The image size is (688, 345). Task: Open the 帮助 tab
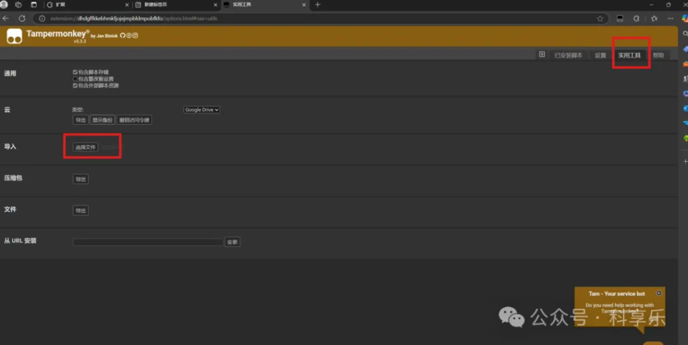pos(658,55)
